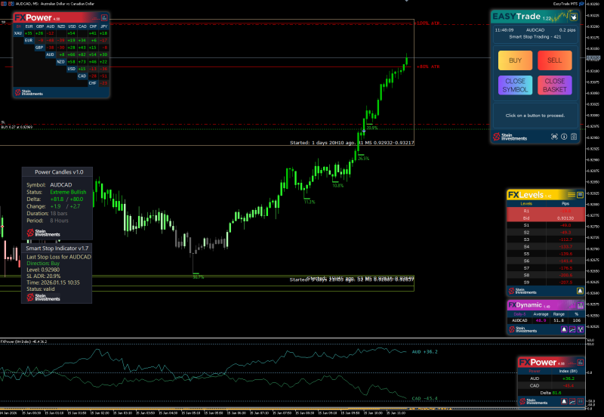Toggle the alert bell in FXLevels footer
The width and height of the screenshot is (604, 417).
point(580,291)
